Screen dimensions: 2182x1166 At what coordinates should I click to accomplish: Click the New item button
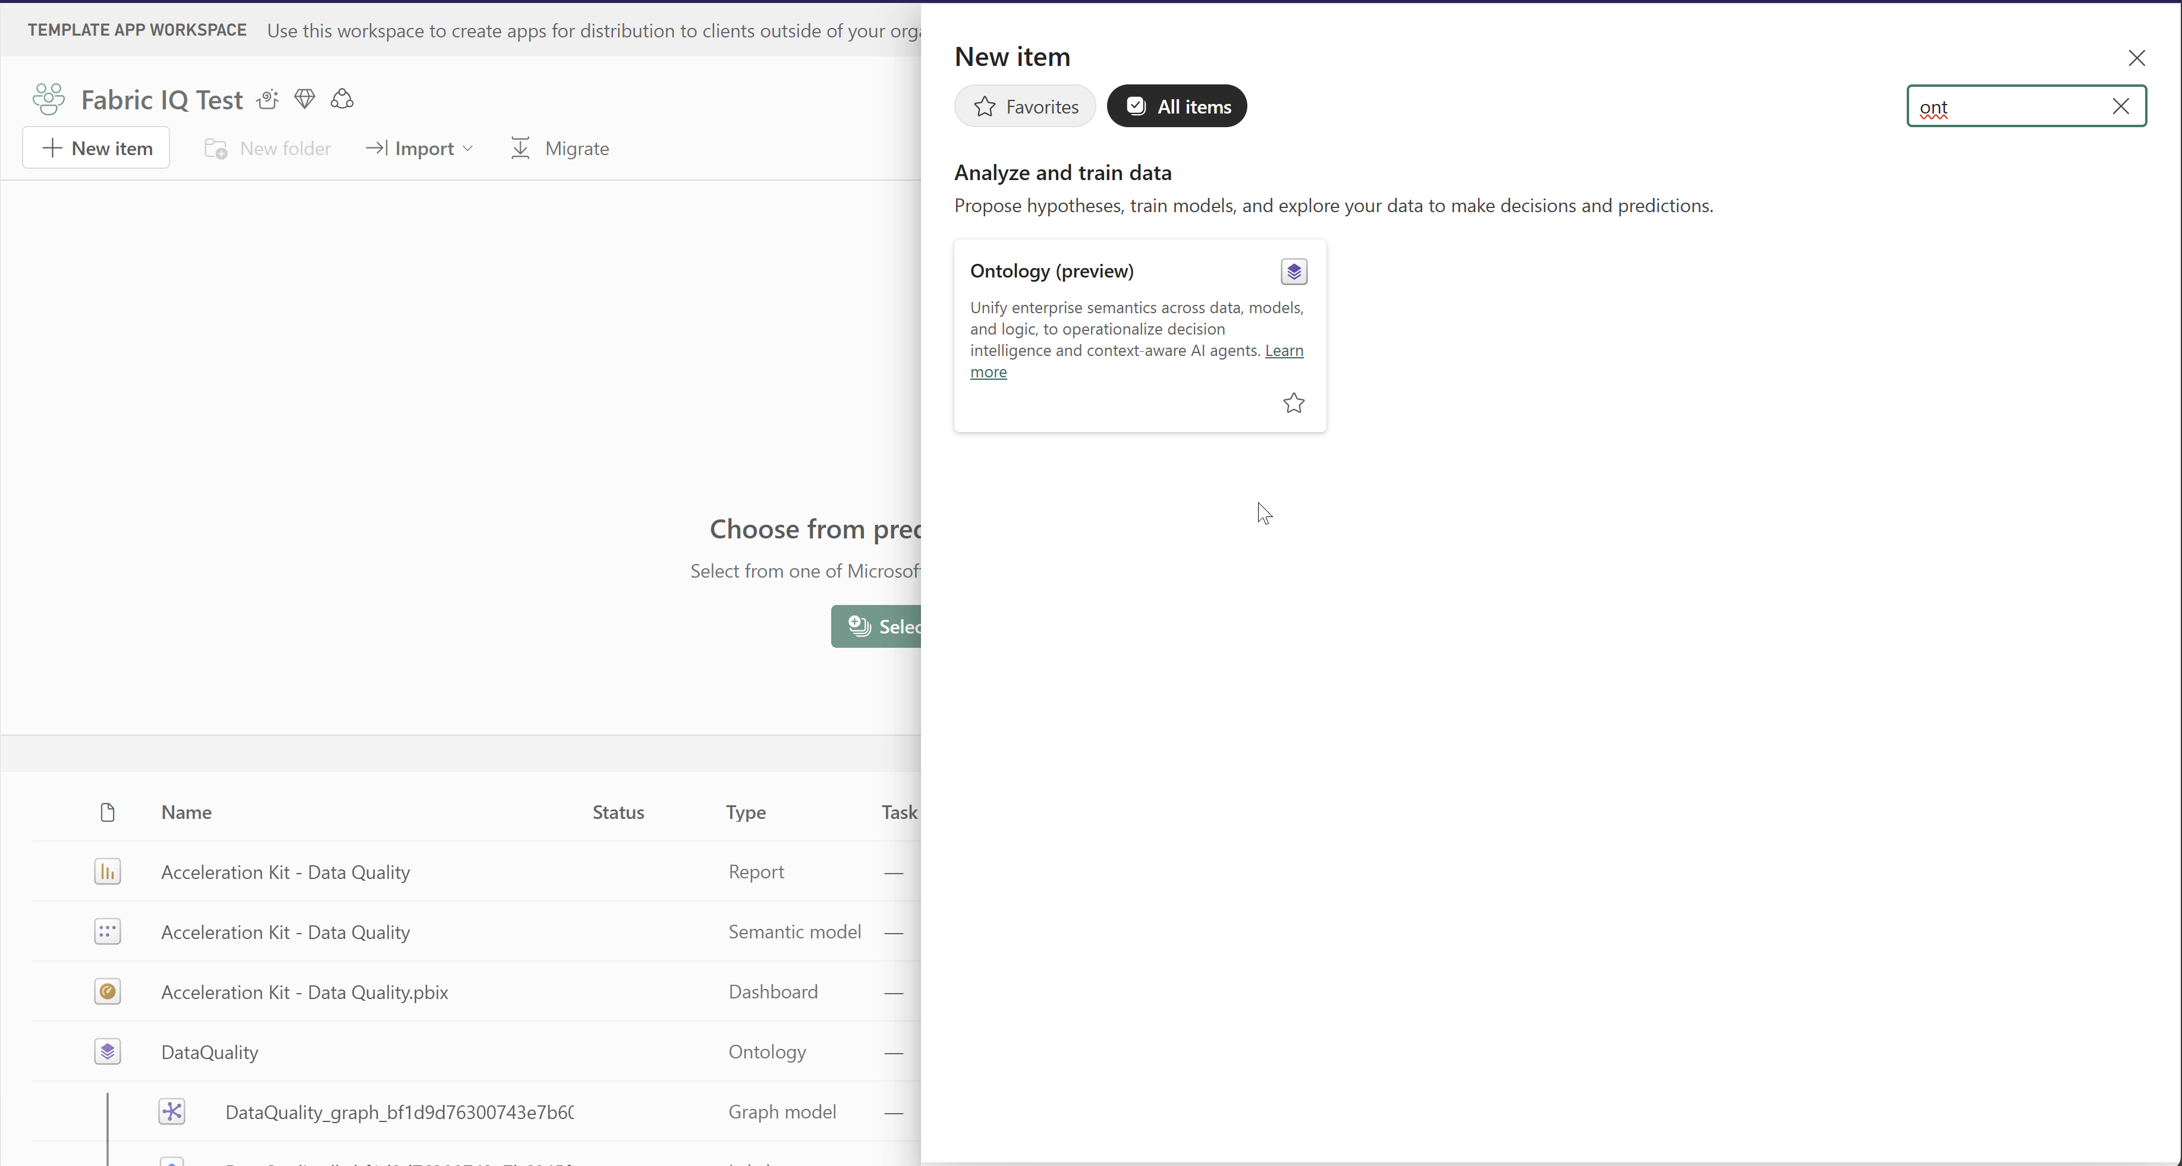(x=96, y=148)
